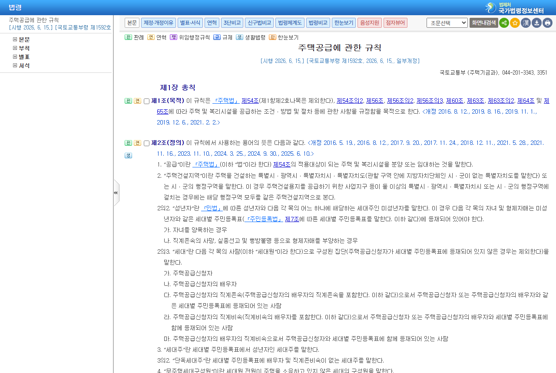Click the 판 icon beside 제1조(목적)
Viewport: 556px width, 373px height.
[x=128, y=101]
